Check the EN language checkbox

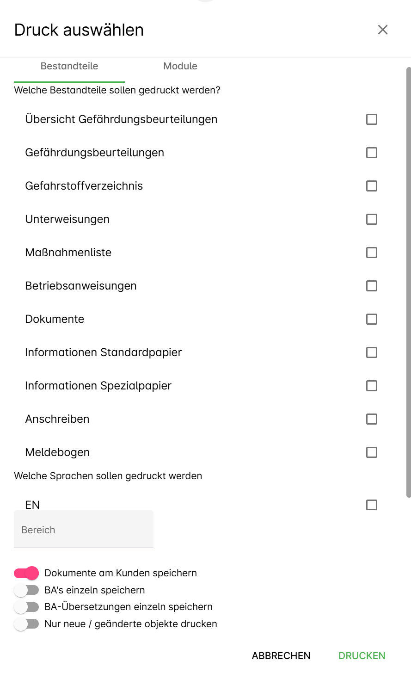[371, 505]
